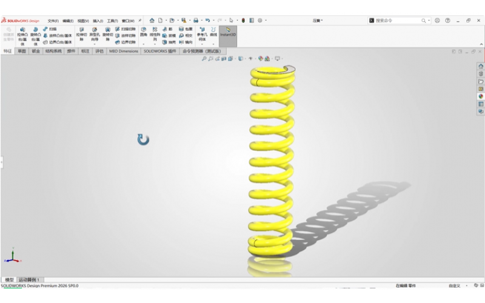Screen dimensions: 485x303
Task: Choose the Swept Boss (扫描) tool
Action: pyautogui.click(x=50, y=29)
